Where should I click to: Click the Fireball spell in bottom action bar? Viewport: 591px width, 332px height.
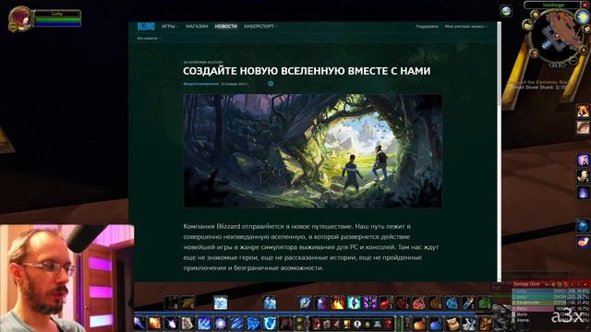point(155,323)
